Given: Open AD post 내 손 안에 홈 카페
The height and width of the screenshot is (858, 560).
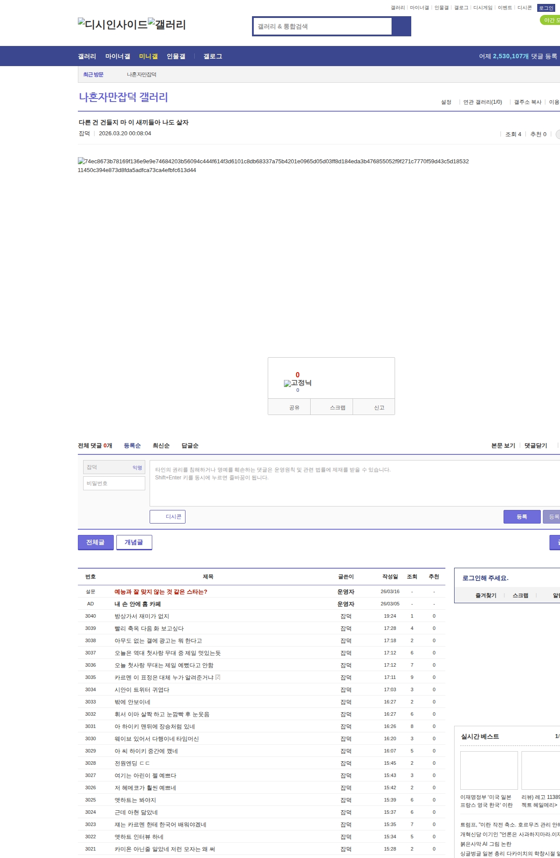Looking at the screenshot, I should [138, 604].
